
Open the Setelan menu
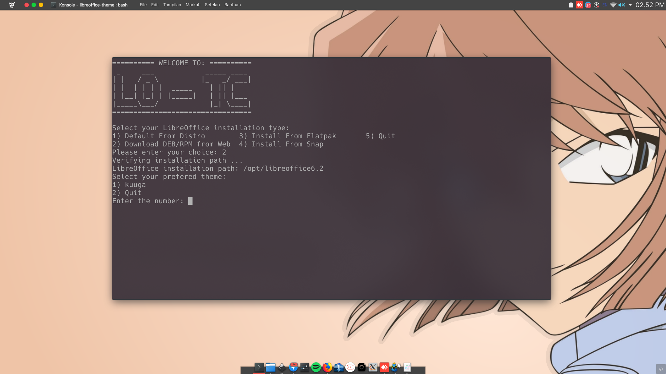pos(212,5)
